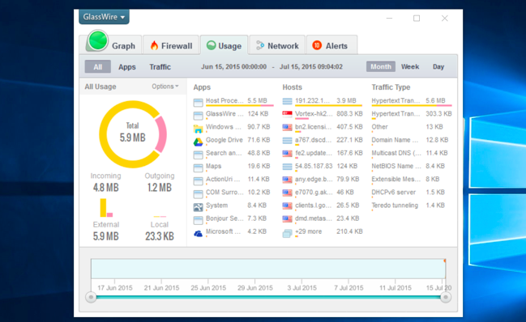The height and width of the screenshot is (322, 526).
Task: Set time range to Week
Action: (x=410, y=66)
